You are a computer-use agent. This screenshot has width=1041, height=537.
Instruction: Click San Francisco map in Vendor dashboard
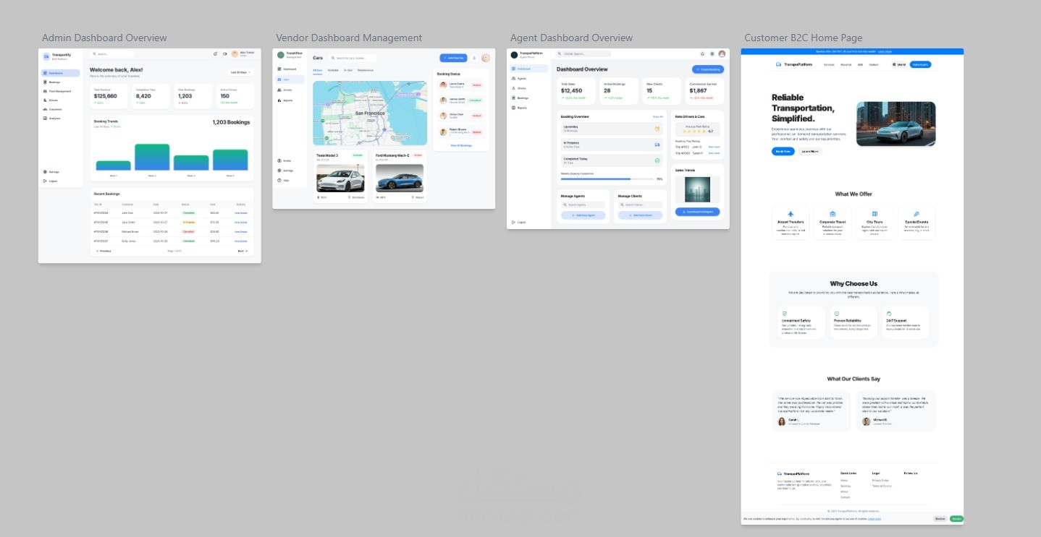coord(370,113)
